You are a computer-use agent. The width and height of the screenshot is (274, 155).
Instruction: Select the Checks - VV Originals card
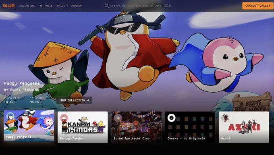point(190,127)
